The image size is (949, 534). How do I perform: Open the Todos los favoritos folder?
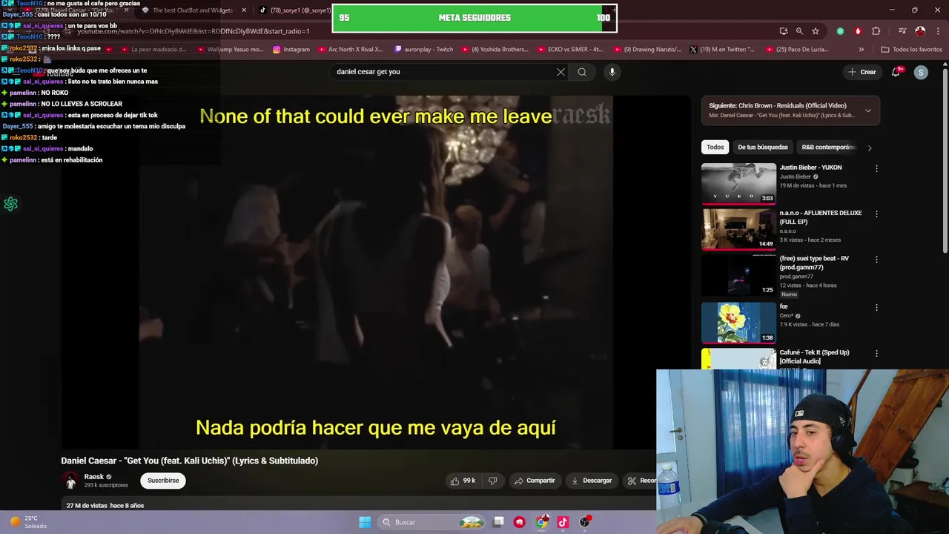[911, 49]
